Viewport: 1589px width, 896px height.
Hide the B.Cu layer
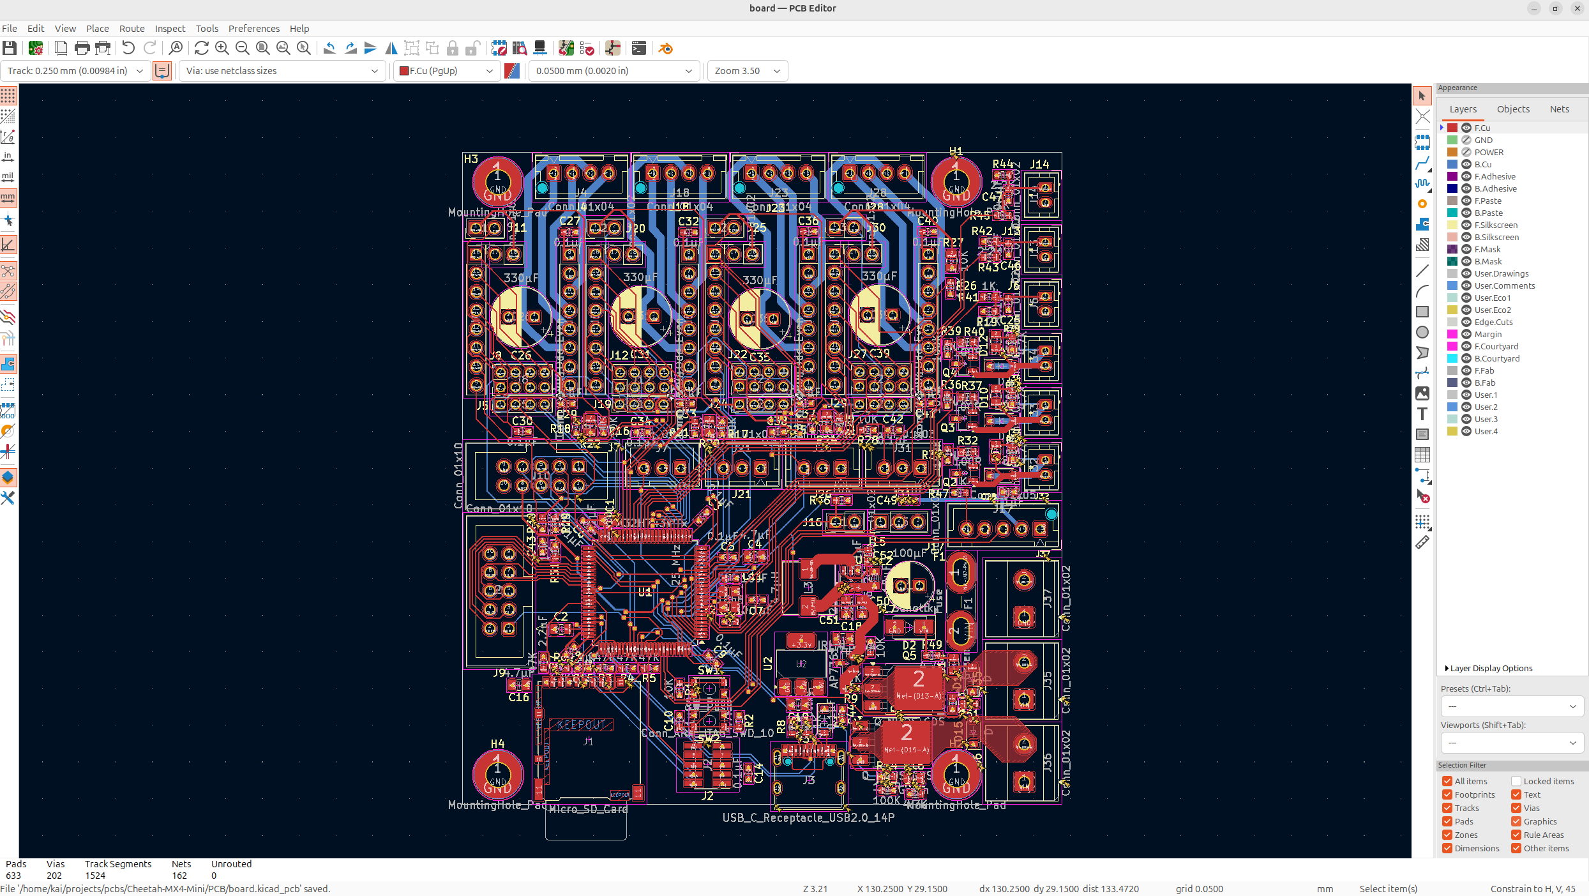pyautogui.click(x=1466, y=164)
